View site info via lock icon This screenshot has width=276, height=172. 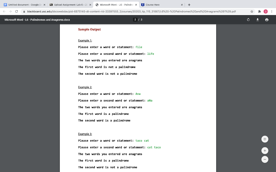click(24, 12)
